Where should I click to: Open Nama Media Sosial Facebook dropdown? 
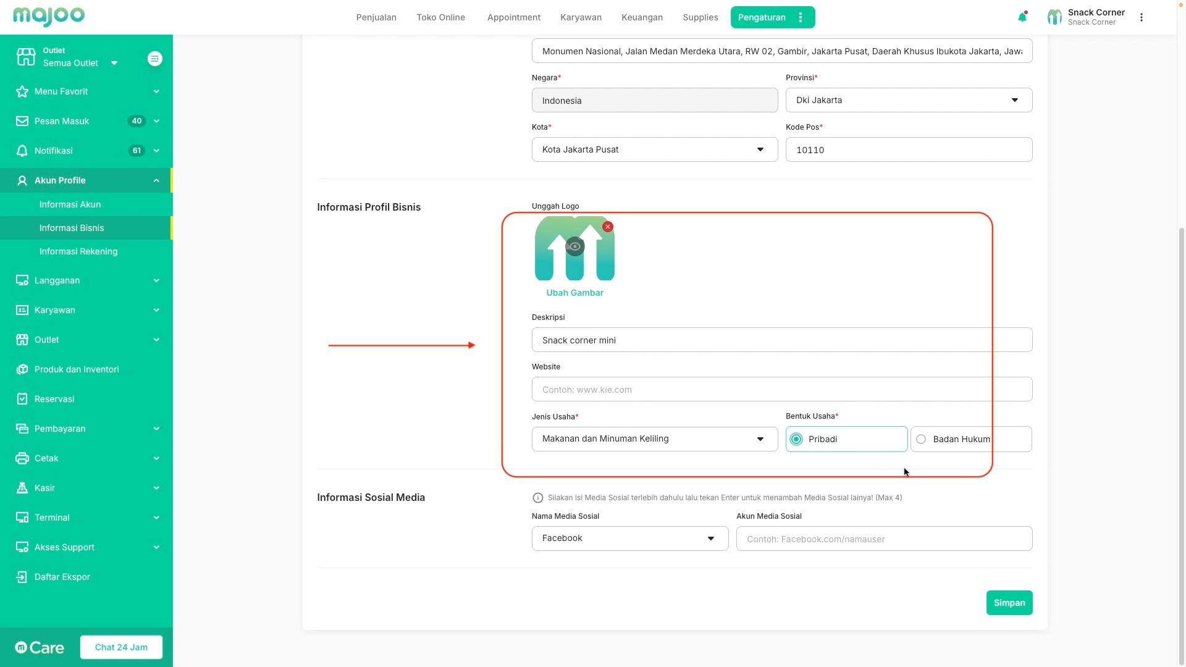pos(629,539)
